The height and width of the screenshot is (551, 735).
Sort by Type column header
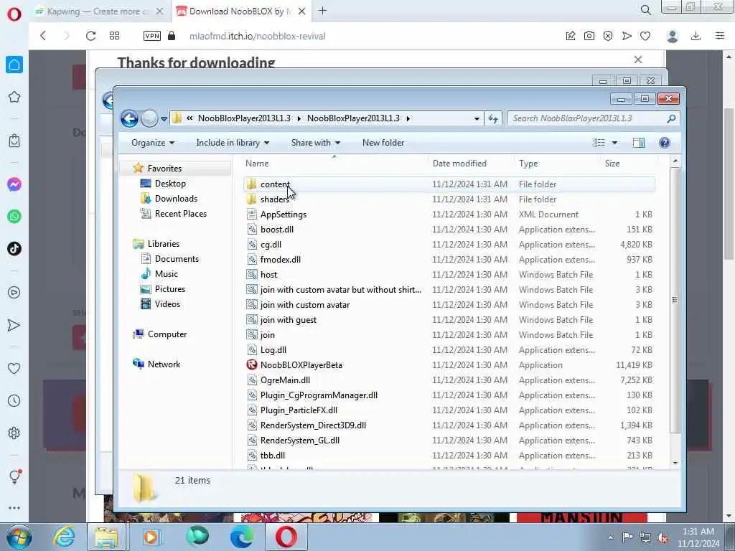528,164
